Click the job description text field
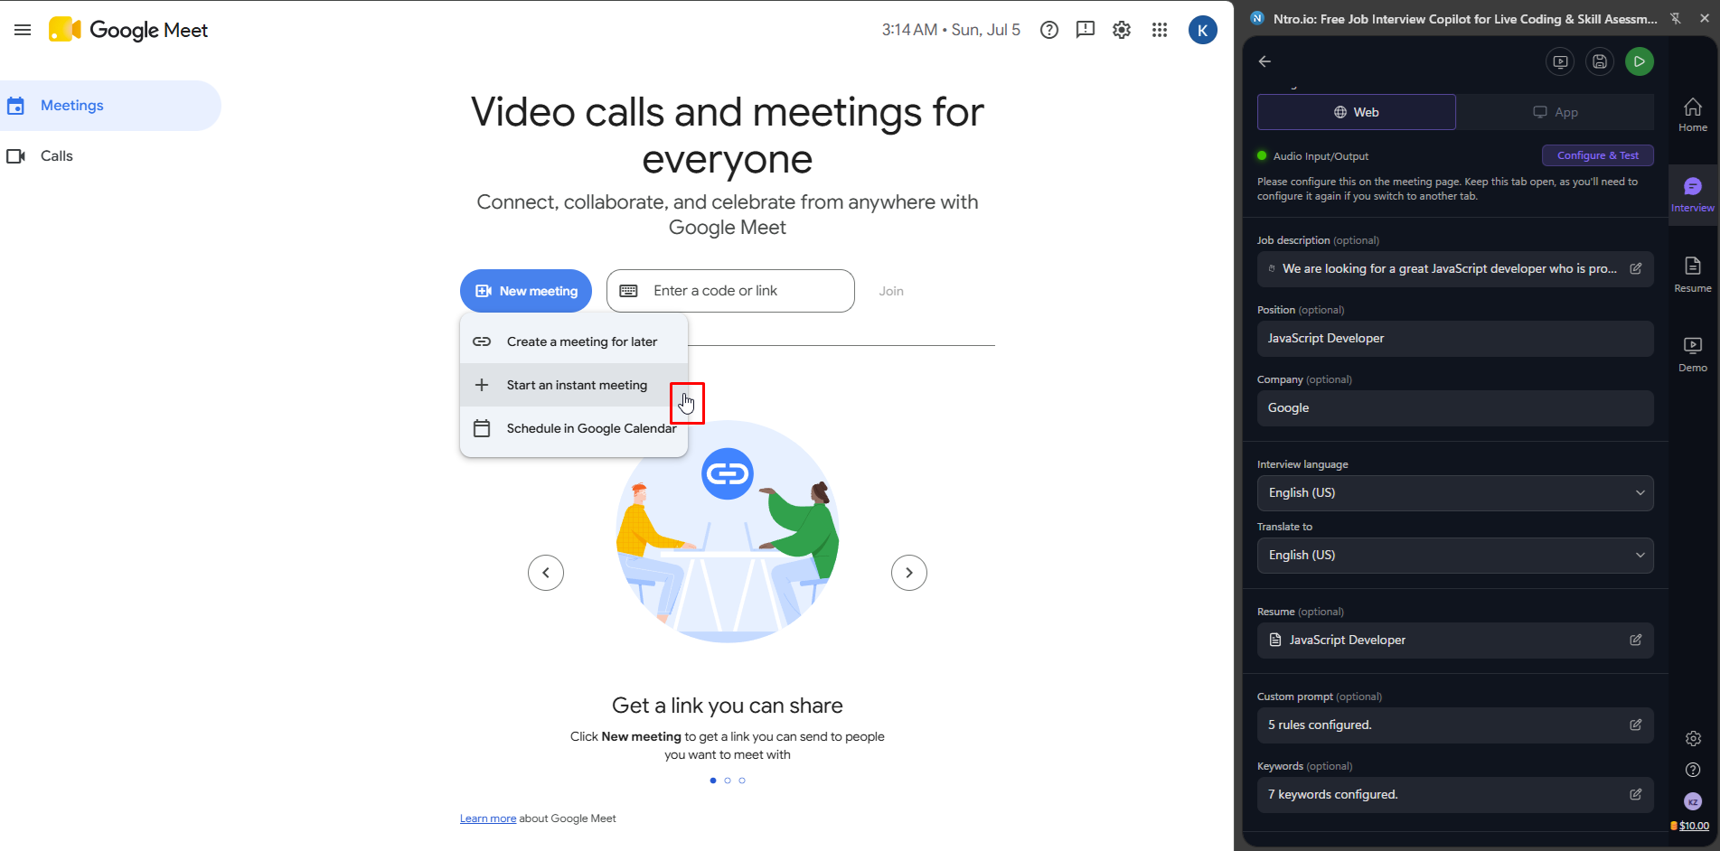Viewport: 1720px width, 851px height. [1455, 268]
